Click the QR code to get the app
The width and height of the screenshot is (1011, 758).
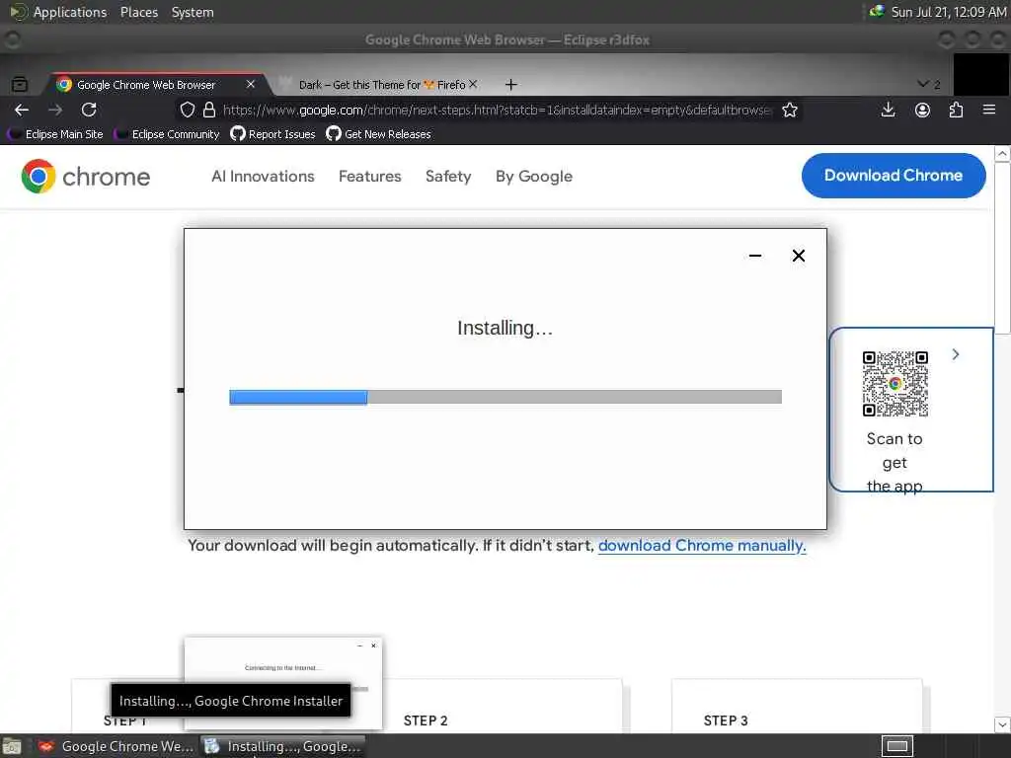[x=894, y=384]
